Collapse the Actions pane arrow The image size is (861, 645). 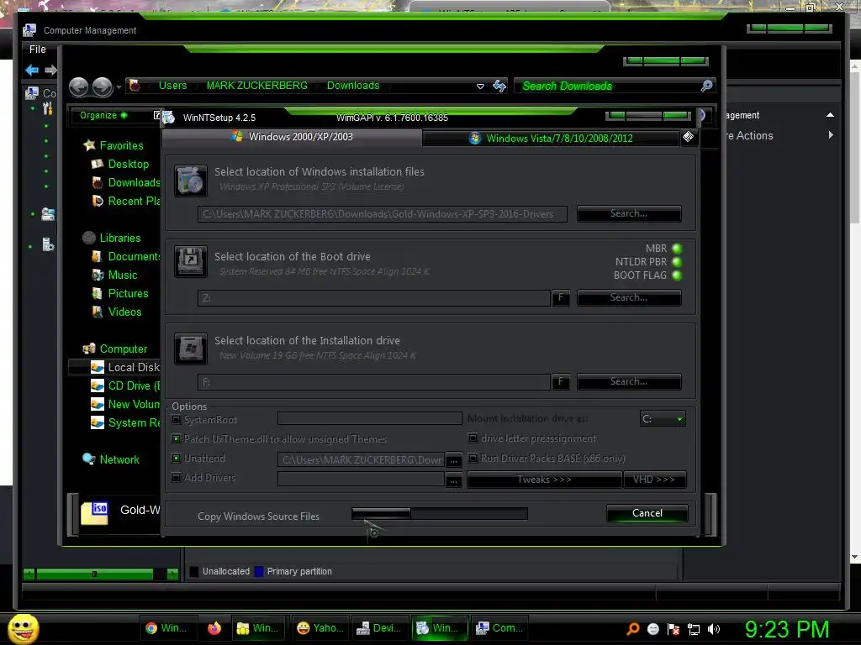(x=830, y=115)
